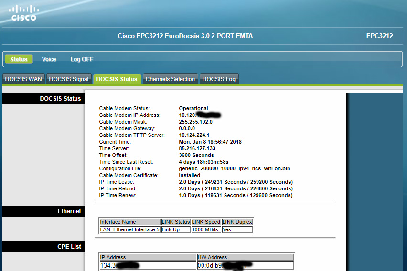
Task: Click the Time Server IP address value
Action: (x=197, y=148)
